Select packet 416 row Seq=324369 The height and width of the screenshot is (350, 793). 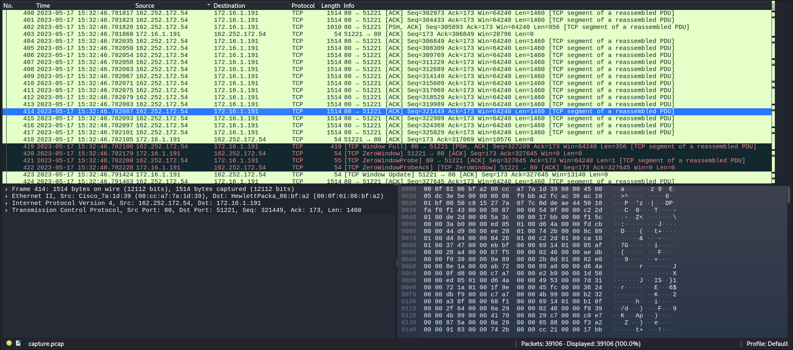click(387, 126)
